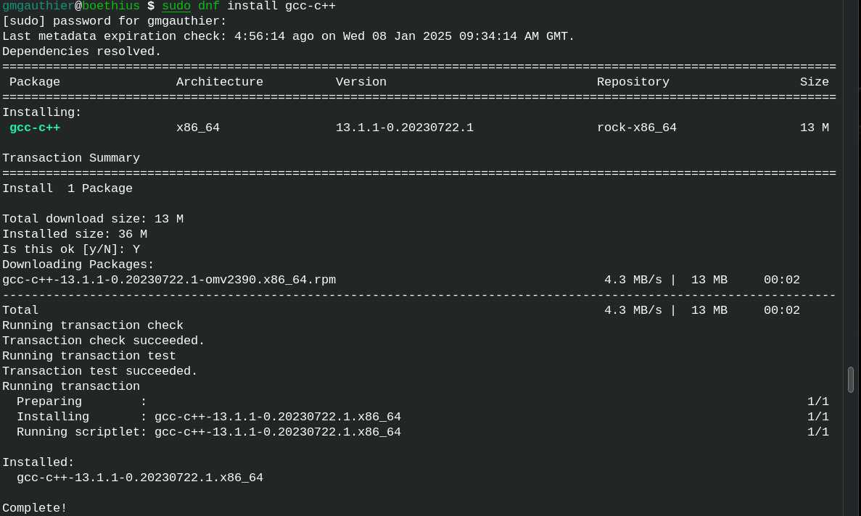Click the gmgauthier username in the prompt

[38, 6]
